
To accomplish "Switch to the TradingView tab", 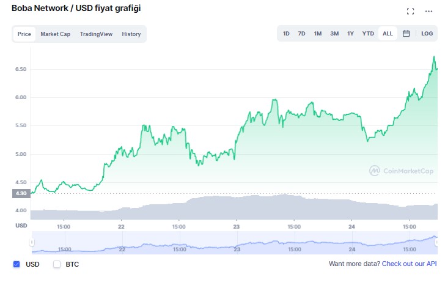I will (96, 34).
